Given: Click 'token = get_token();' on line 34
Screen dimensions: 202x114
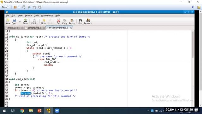Looking at the screenshot, I should [x=29, y=88].
